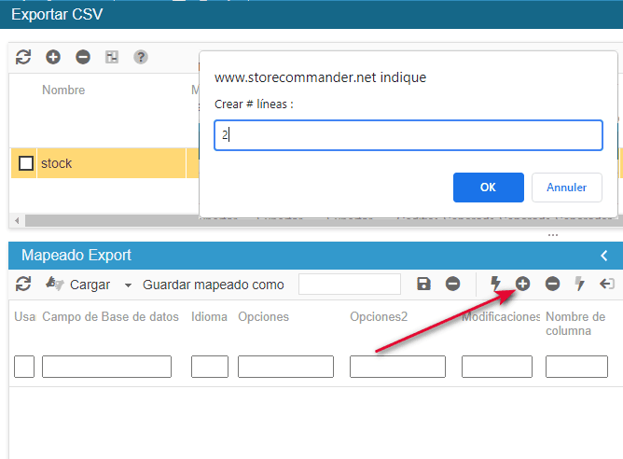The image size is (623, 459).
Task: Click the refresh icon in Exportar CSV toolbar
Action: click(23, 58)
